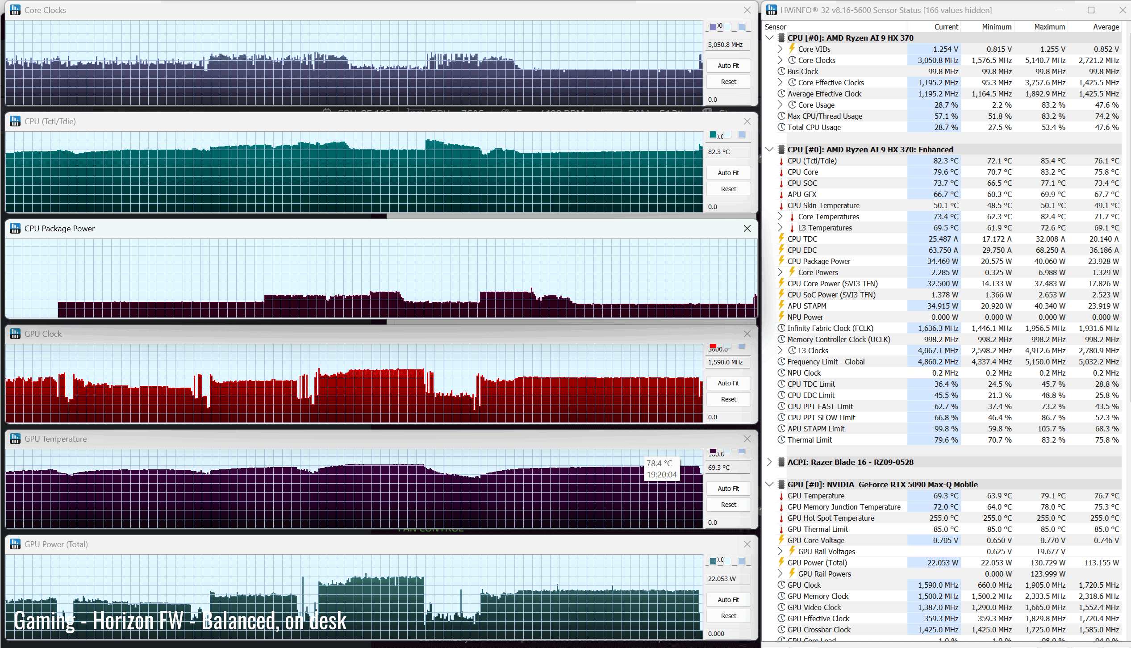Click lightning icon next to NPU Power
This screenshot has width=1131, height=648.
781,317
